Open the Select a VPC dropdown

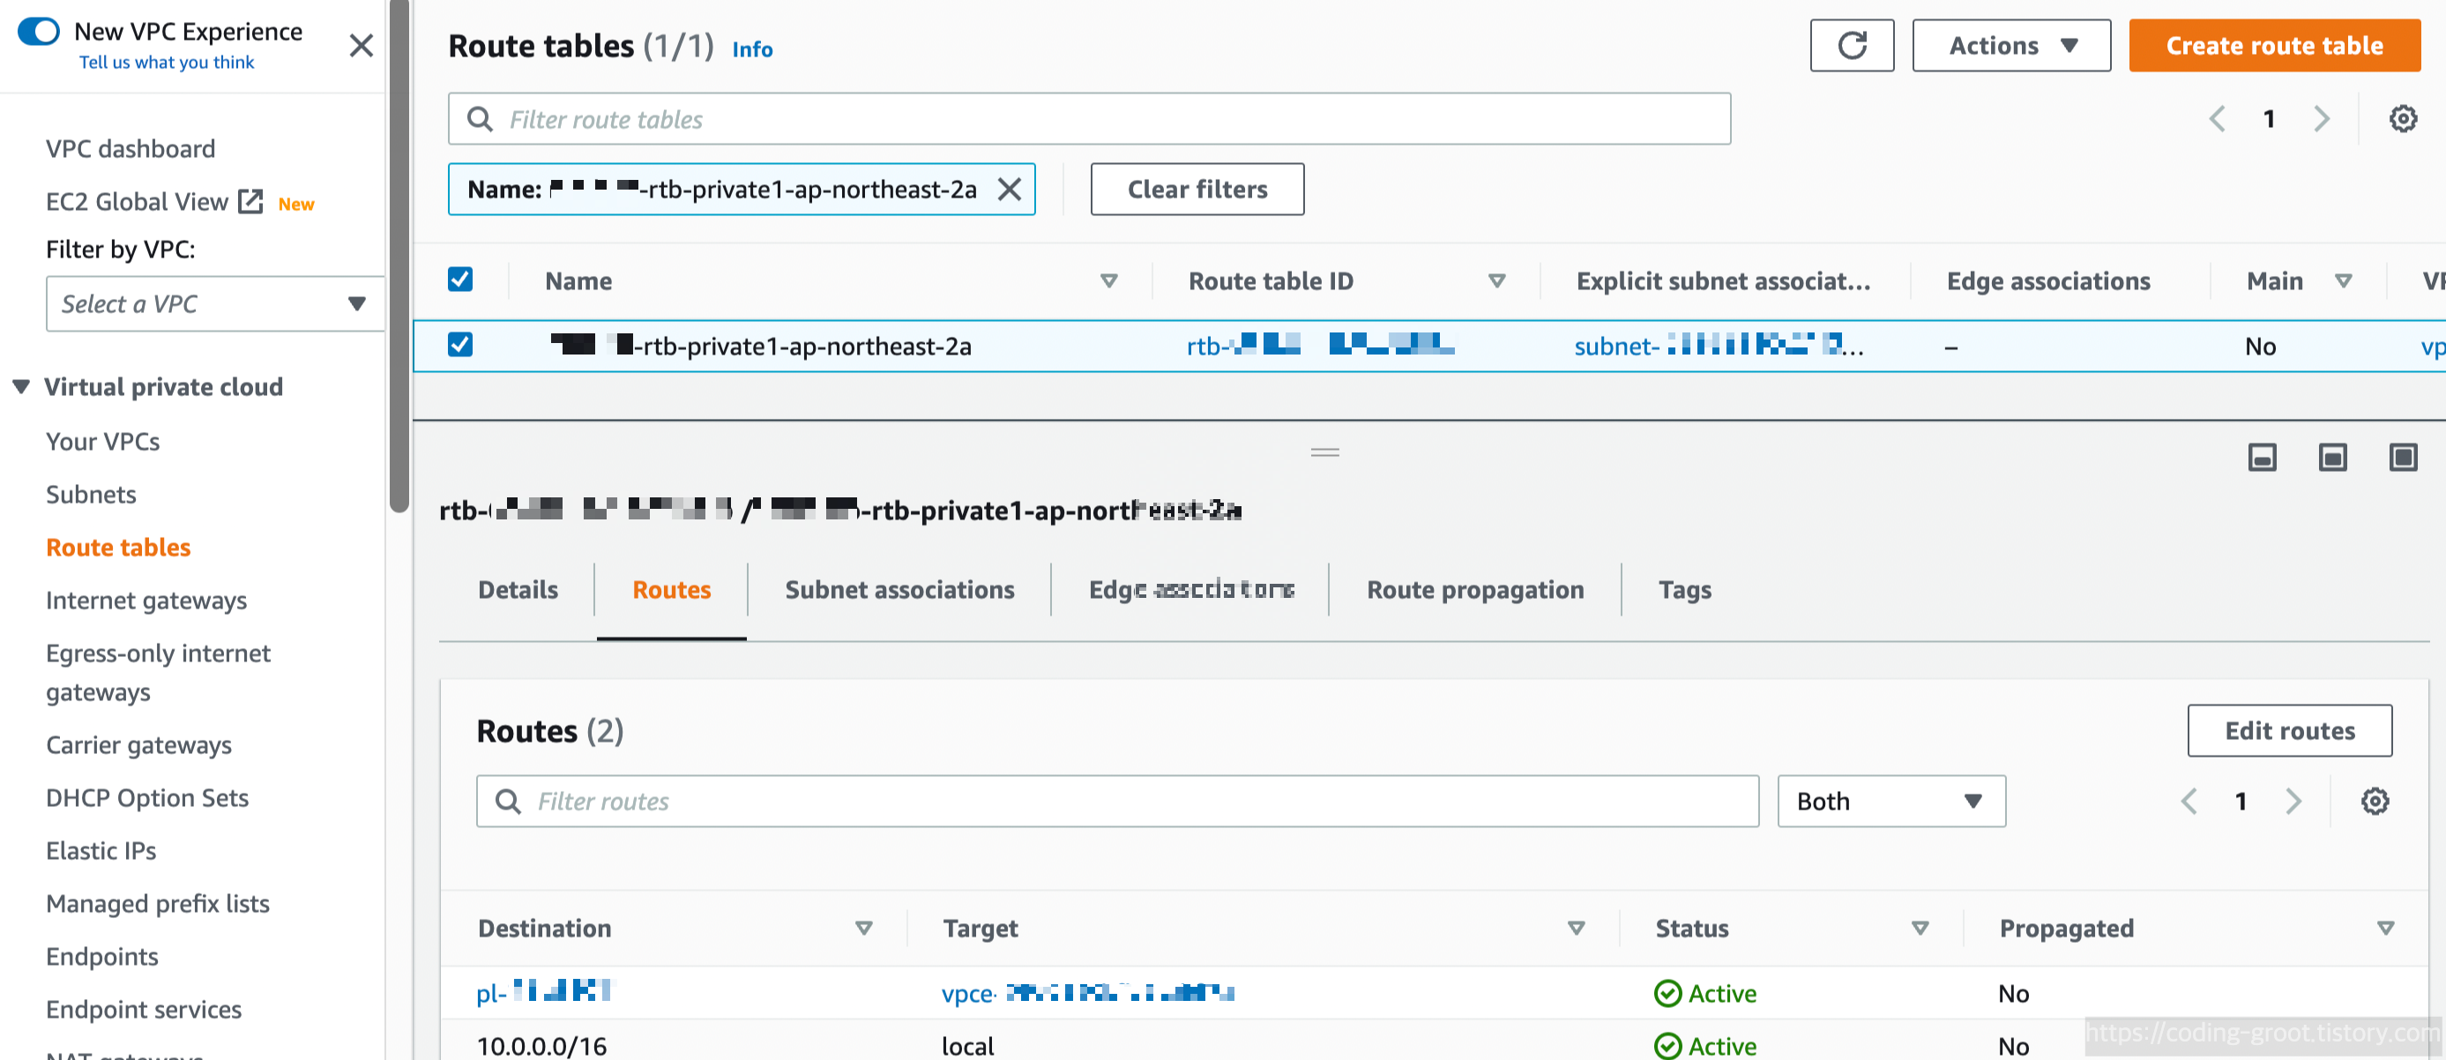tap(213, 304)
